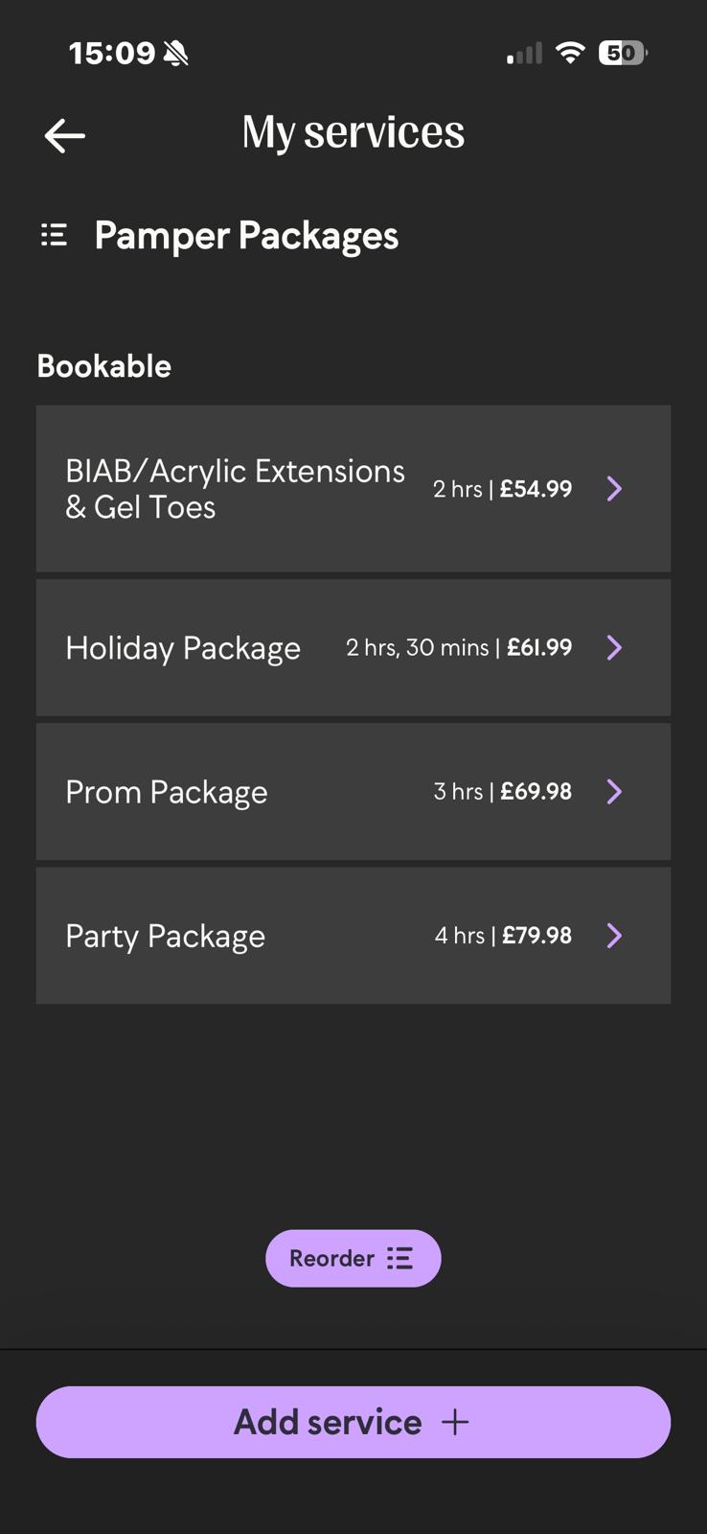Tap the back arrow icon

pos(65,135)
